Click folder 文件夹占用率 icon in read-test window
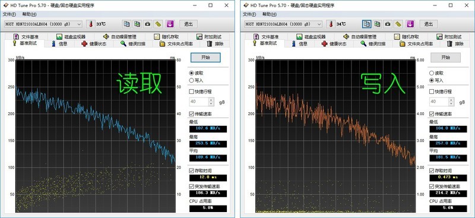Viewport: 475px width, 218px height. [162, 44]
